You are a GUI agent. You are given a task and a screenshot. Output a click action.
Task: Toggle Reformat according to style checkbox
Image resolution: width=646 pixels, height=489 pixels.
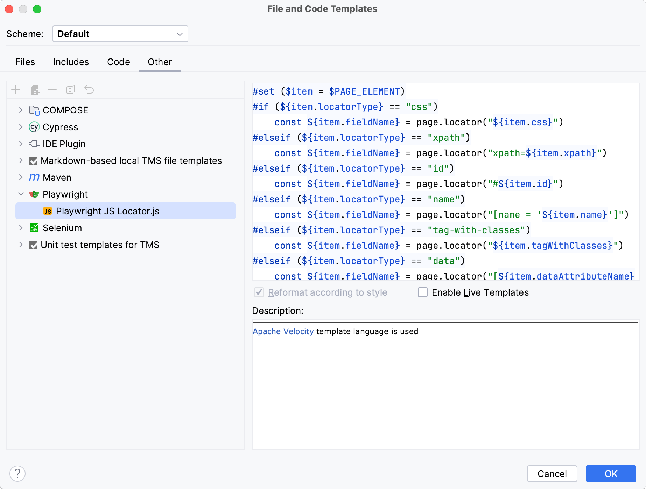coord(259,292)
